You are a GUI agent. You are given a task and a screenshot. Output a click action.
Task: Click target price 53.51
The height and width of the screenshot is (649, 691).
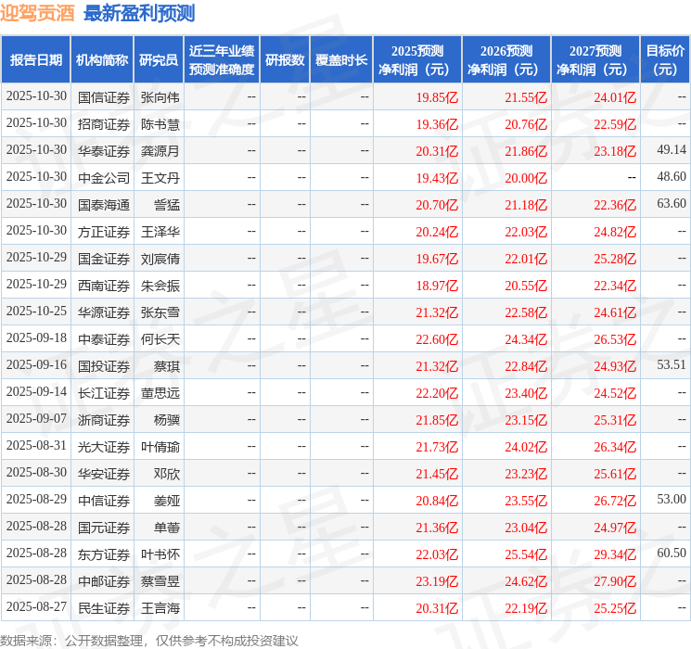pos(672,364)
